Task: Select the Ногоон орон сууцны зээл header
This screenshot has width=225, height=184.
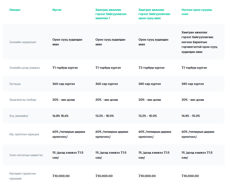Action: click(x=197, y=12)
